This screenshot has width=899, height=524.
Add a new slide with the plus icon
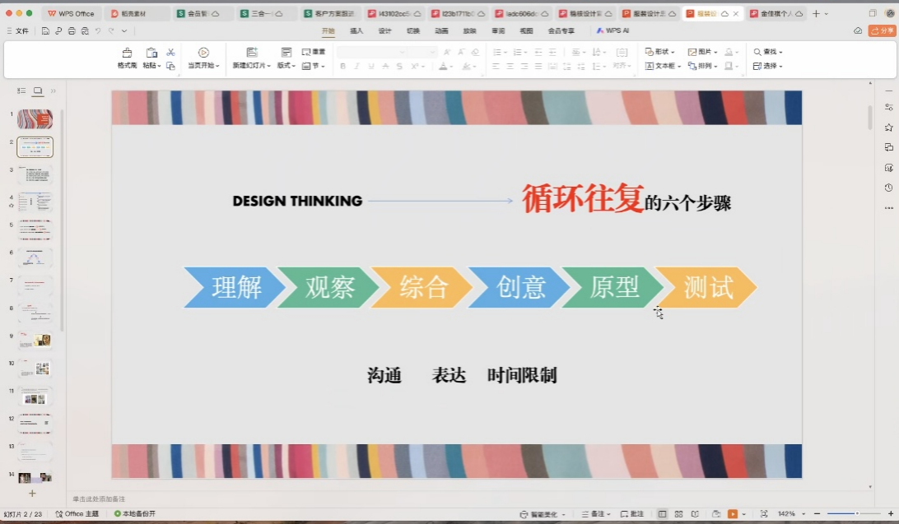click(32, 494)
